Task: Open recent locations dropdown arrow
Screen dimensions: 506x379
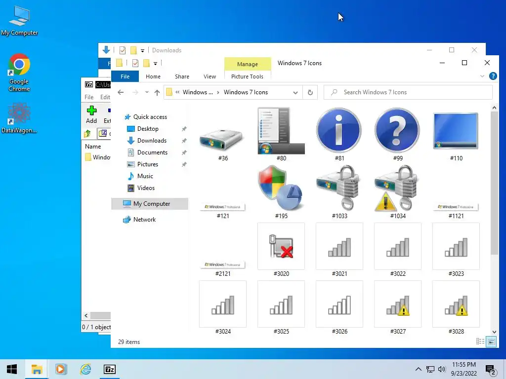Action: tap(147, 92)
